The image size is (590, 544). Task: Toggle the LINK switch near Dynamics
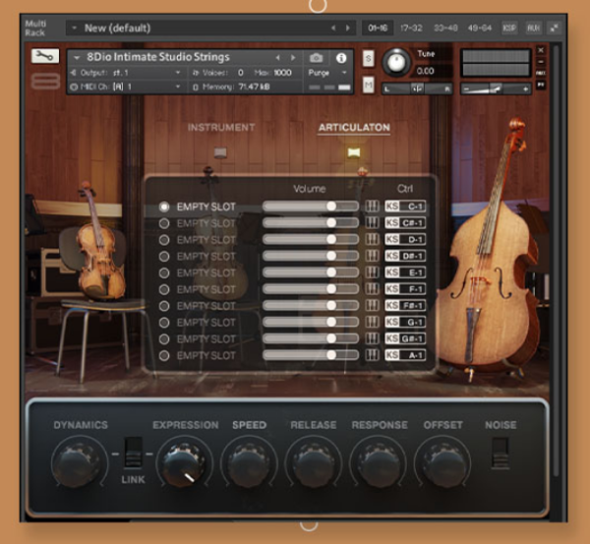(x=132, y=453)
